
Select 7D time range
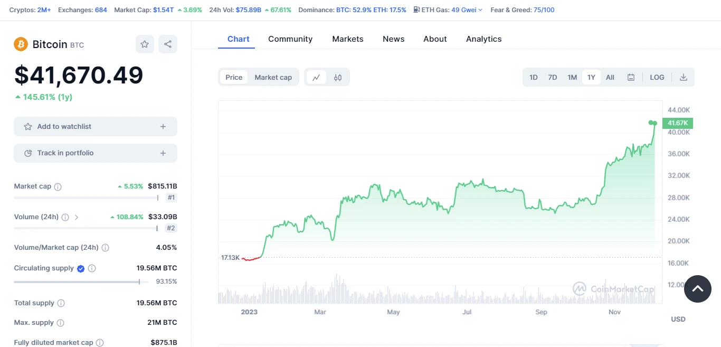coord(553,77)
